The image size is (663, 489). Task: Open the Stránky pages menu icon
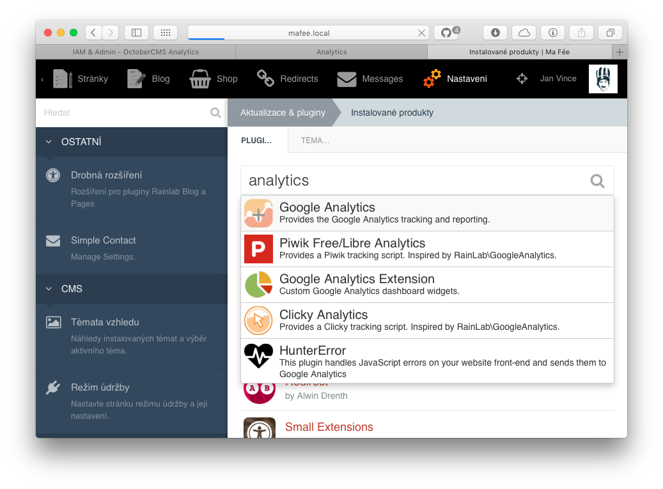[x=63, y=79]
